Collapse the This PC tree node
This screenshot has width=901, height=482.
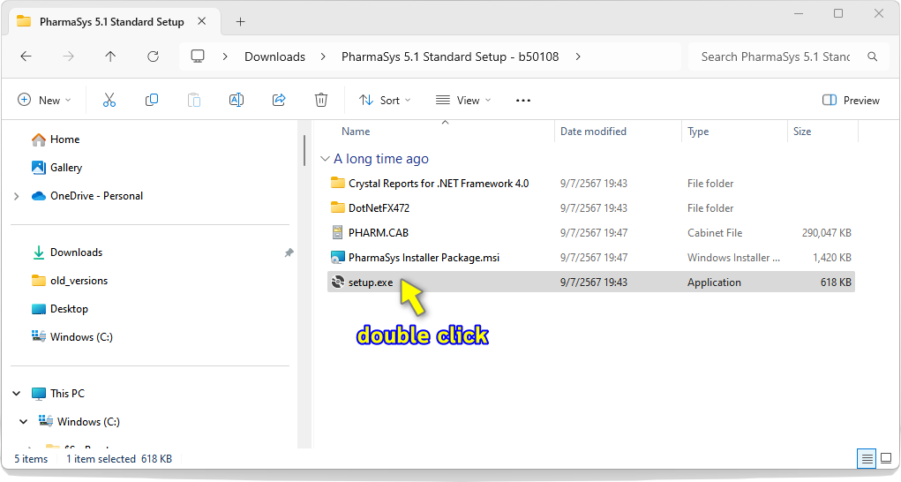pos(16,394)
